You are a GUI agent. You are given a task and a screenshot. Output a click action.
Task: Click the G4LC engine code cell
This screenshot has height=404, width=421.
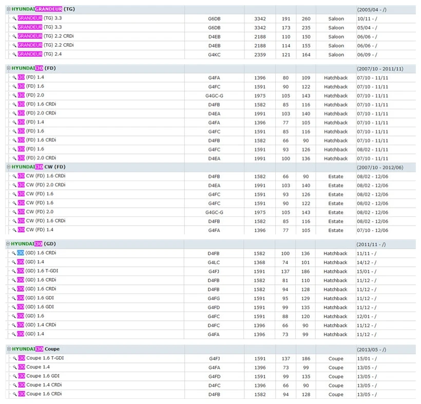tap(214, 262)
